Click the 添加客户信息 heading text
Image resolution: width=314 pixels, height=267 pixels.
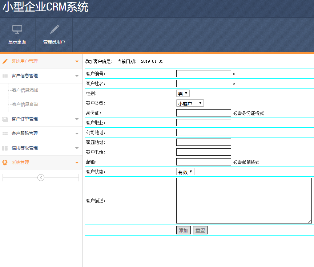[98, 61]
